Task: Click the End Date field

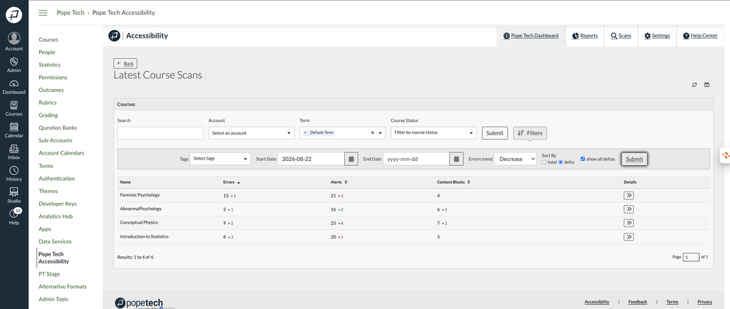Action: 416,159
